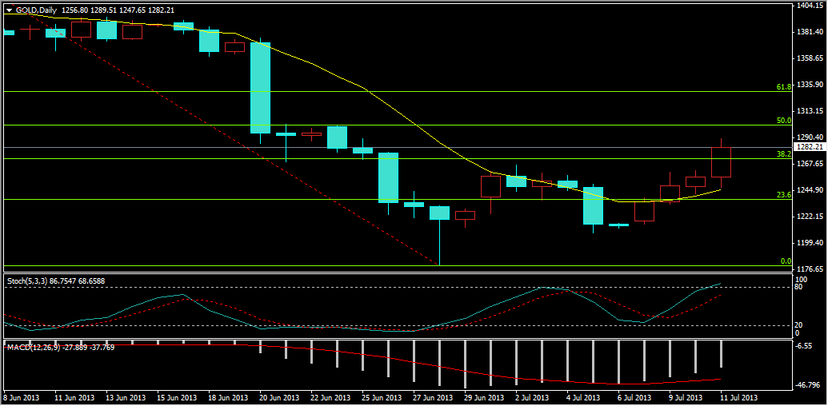828x406 pixels.
Task: Click the 1267.65 price scale value
Action: tap(809, 164)
